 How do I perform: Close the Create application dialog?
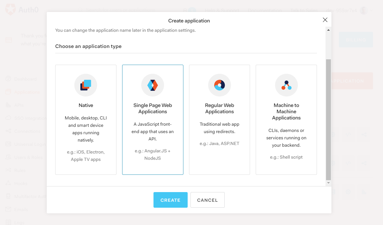[x=325, y=20]
